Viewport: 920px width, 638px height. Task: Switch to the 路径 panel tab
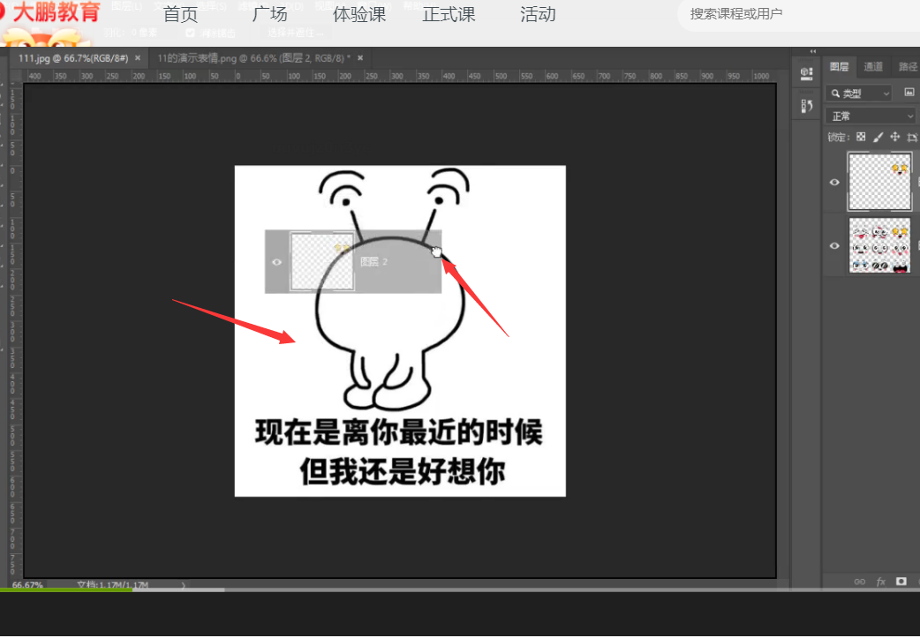[x=907, y=67]
